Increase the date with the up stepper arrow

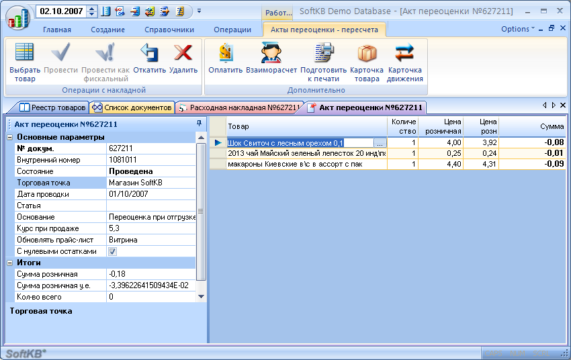pos(92,8)
